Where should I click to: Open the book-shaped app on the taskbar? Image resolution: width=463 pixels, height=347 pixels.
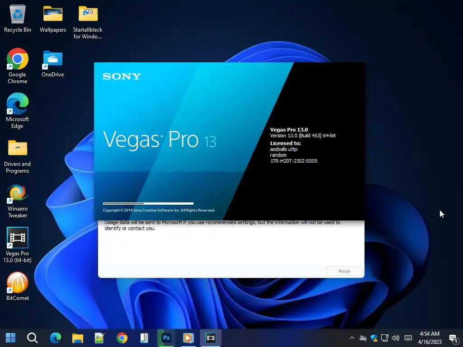(x=144, y=338)
